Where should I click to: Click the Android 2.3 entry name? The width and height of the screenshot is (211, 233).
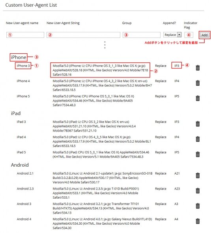25,189
